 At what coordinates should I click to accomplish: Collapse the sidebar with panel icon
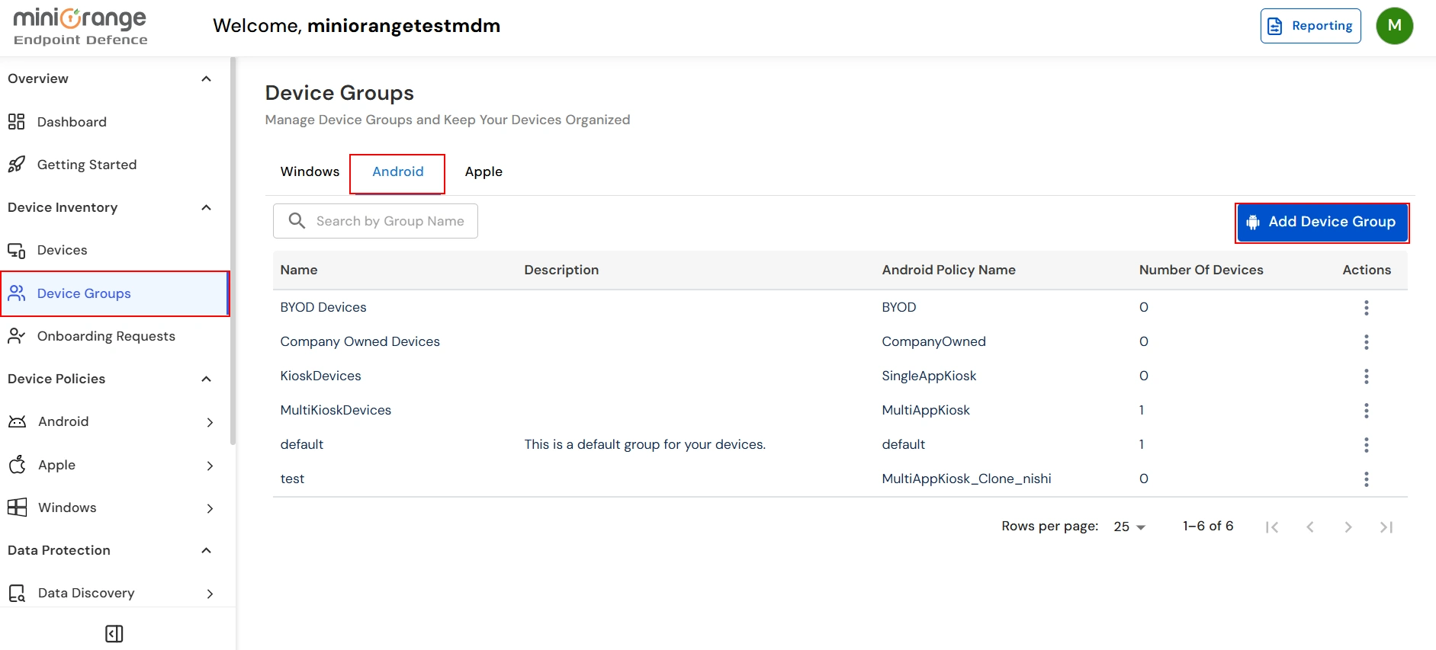[114, 634]
